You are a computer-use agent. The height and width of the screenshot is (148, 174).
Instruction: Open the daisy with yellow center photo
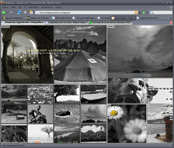pos(127,124)
